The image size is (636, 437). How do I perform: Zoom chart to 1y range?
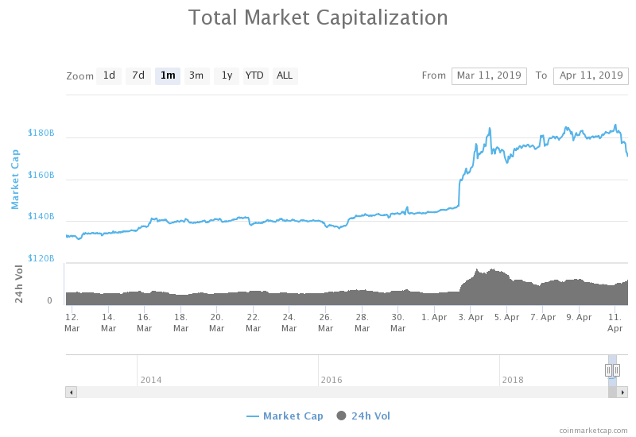(x=227, y=75)
